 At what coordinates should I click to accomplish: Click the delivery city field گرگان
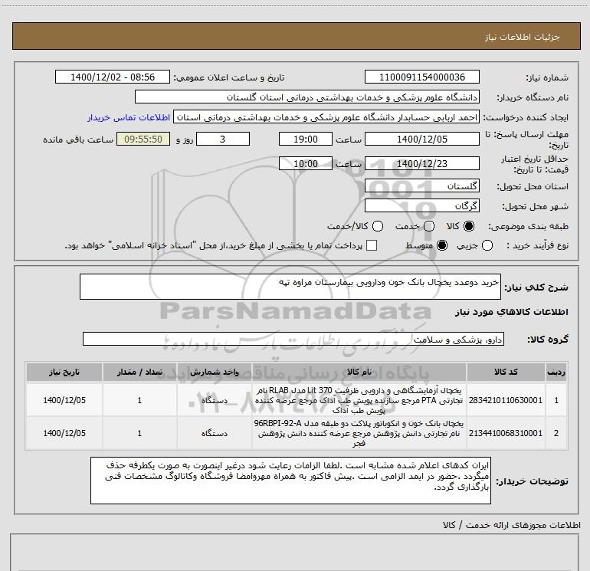tap(421, 206)
